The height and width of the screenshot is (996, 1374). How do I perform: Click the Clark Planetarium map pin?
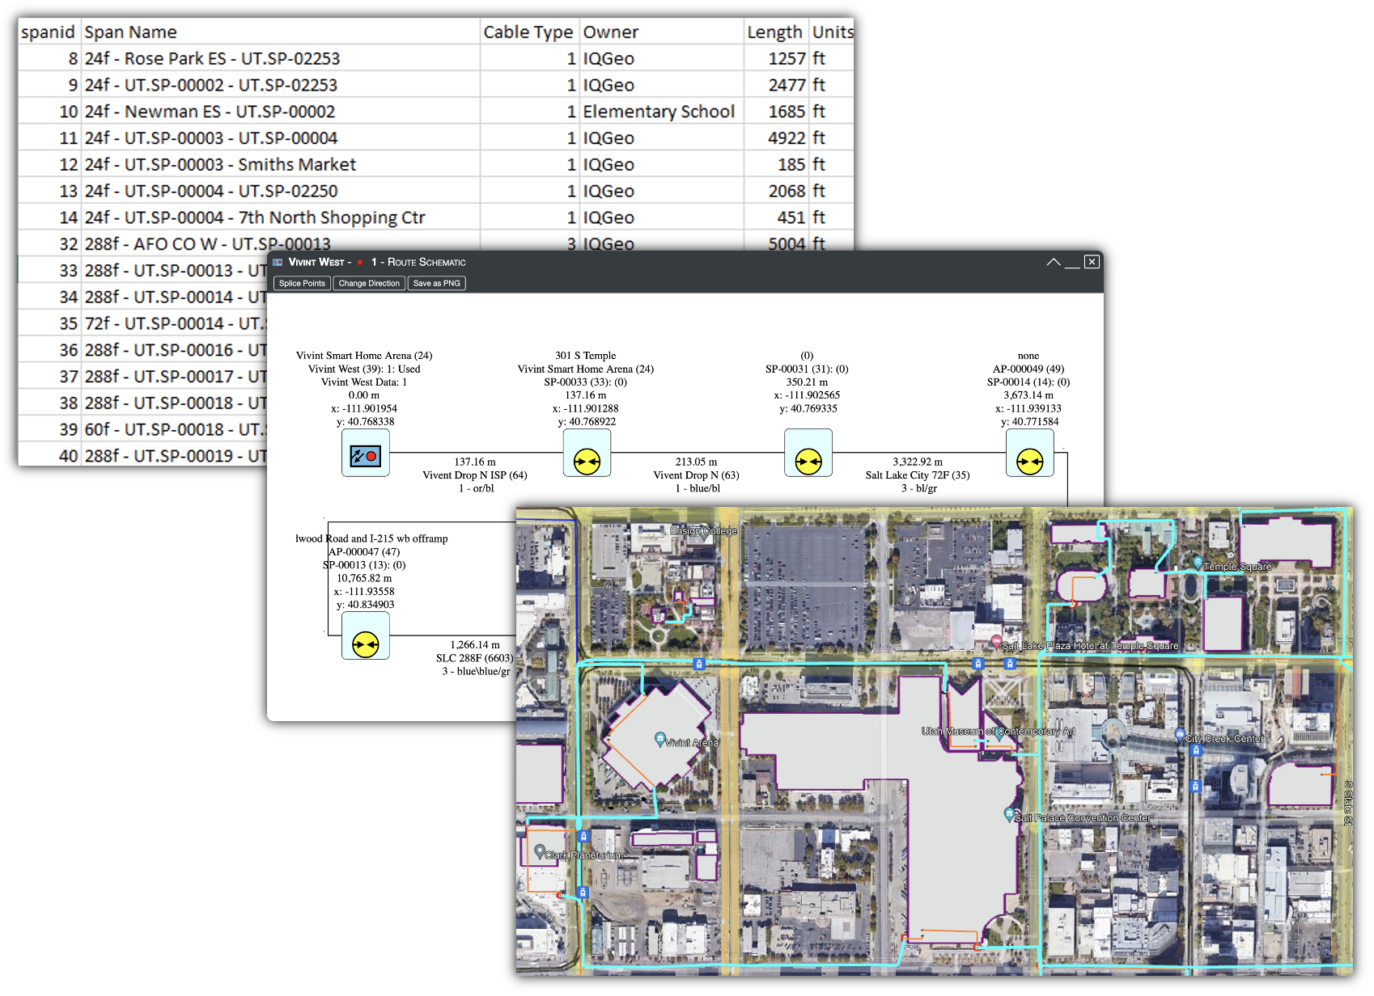pyautogui.click(x=540, y=851)
